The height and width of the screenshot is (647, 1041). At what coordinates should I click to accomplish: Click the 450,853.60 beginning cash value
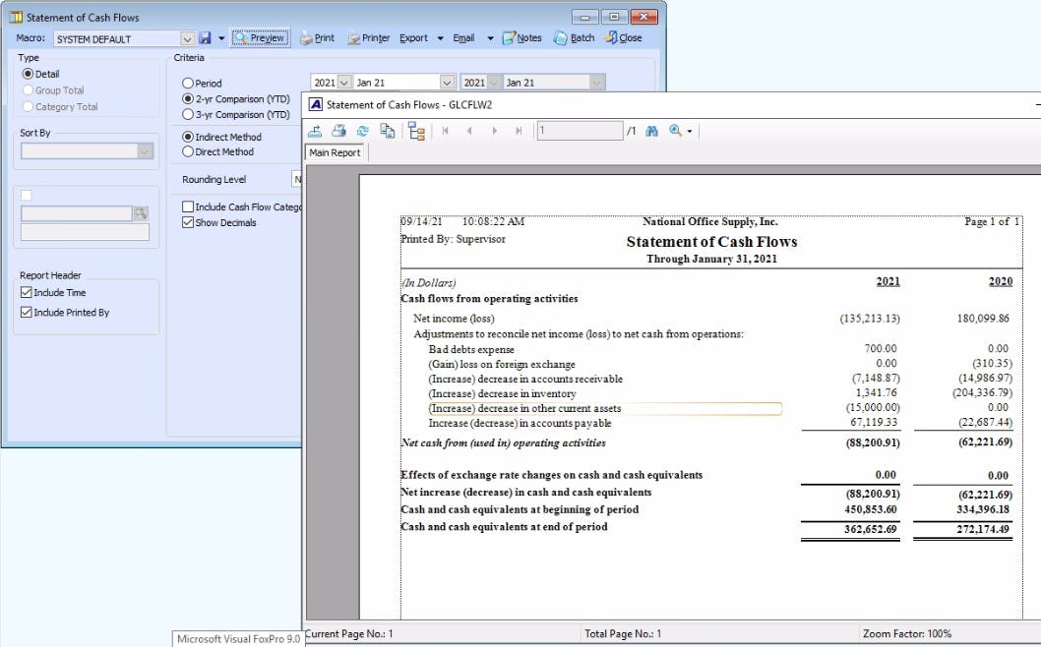(871, 509)
